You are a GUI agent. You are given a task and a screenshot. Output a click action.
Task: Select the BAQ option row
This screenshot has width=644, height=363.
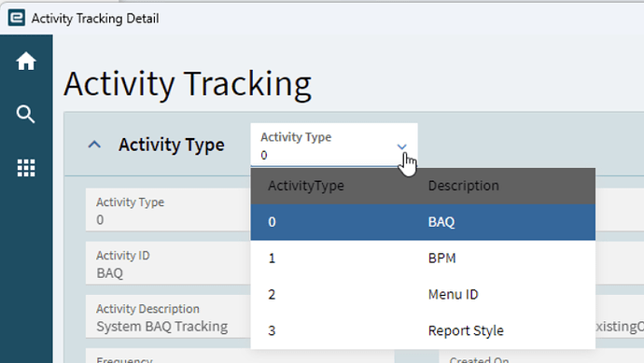click(x=423, y=222)
